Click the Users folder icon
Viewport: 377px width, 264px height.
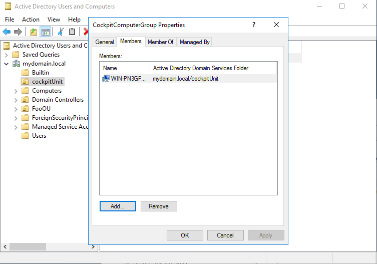tap(25, 136)
